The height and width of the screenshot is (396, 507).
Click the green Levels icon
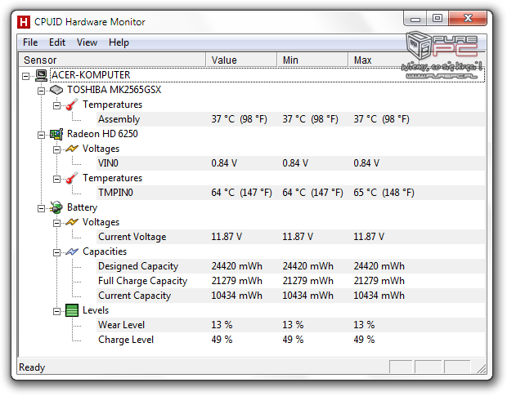click(72, 310)
